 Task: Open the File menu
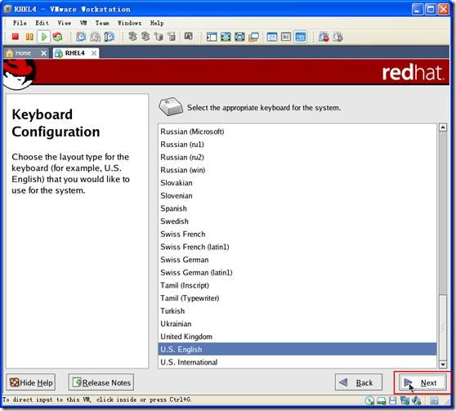[x=20, y=23]
